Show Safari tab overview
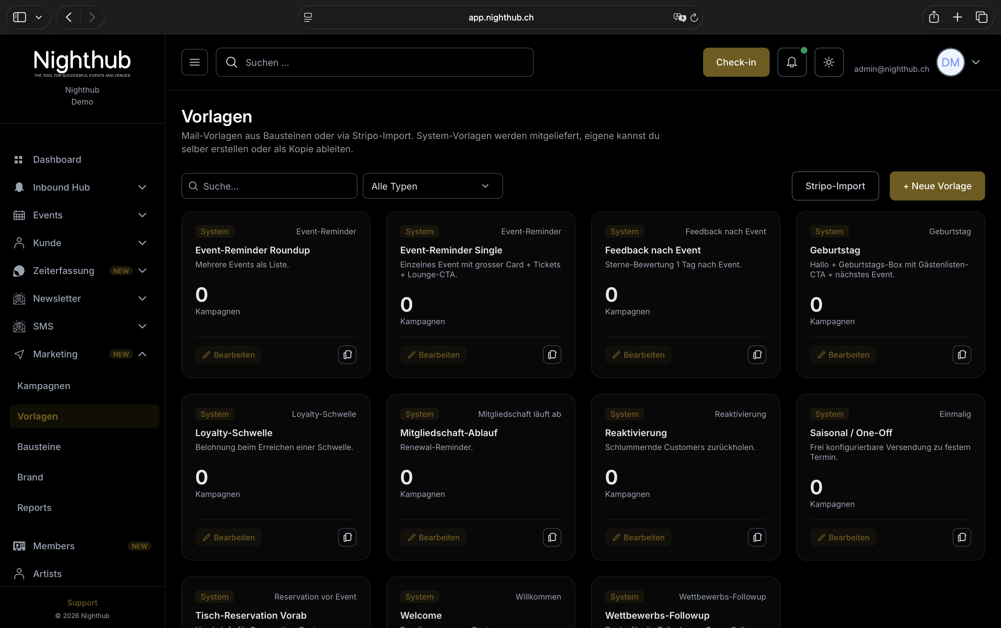This screenshot has width=1001, height=628. coord(981,17)
